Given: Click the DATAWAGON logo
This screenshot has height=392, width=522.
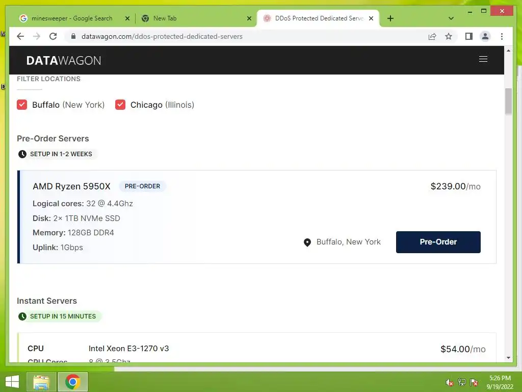Looking at the screenshot, I should [64, 60].
